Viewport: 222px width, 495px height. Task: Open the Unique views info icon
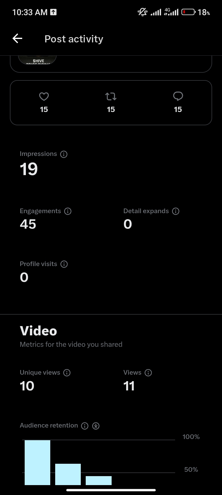pyautogui.click(x=67, y=373)
